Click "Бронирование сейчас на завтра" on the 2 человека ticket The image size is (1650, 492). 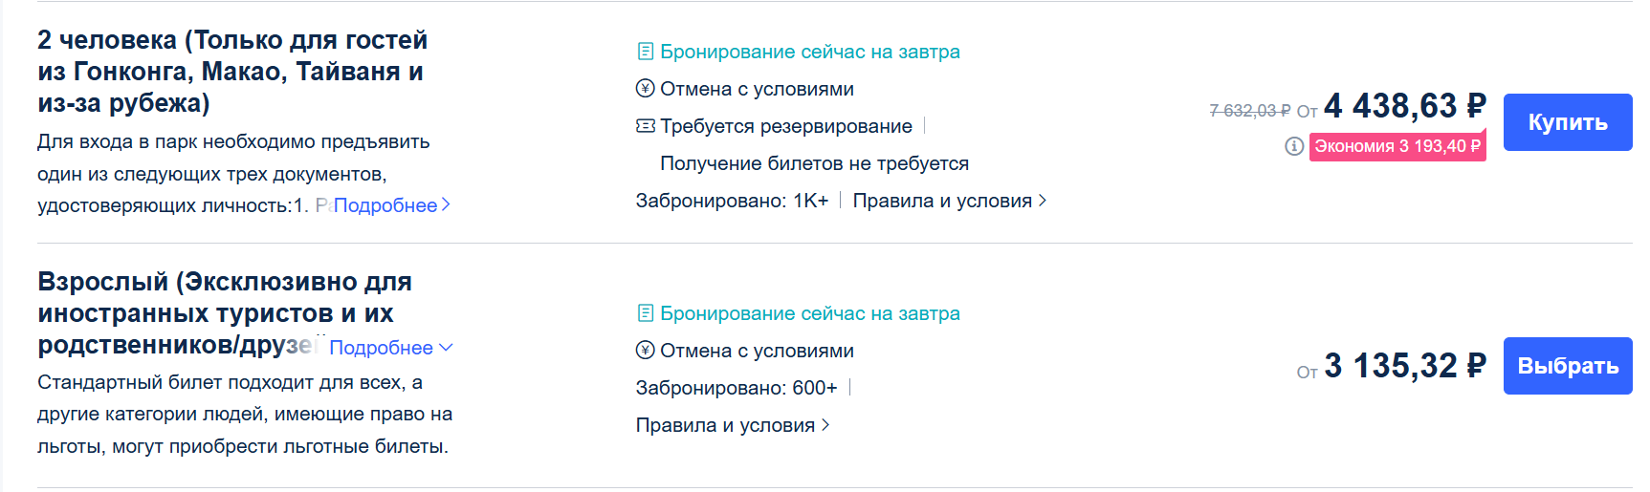pyautogui.click(x=809, y=52)
